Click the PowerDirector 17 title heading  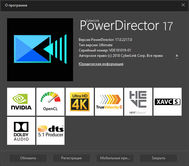tap(127, 26)
